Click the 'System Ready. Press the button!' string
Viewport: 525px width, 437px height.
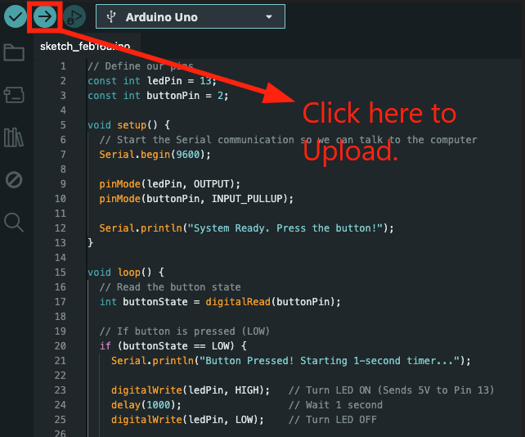pos(285,228)
